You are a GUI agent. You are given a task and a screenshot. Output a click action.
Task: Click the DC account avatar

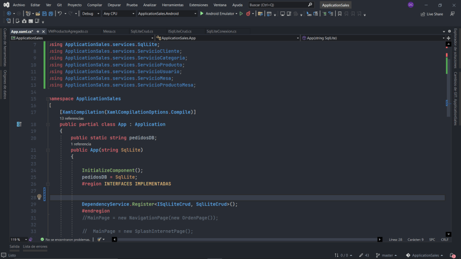411,5
